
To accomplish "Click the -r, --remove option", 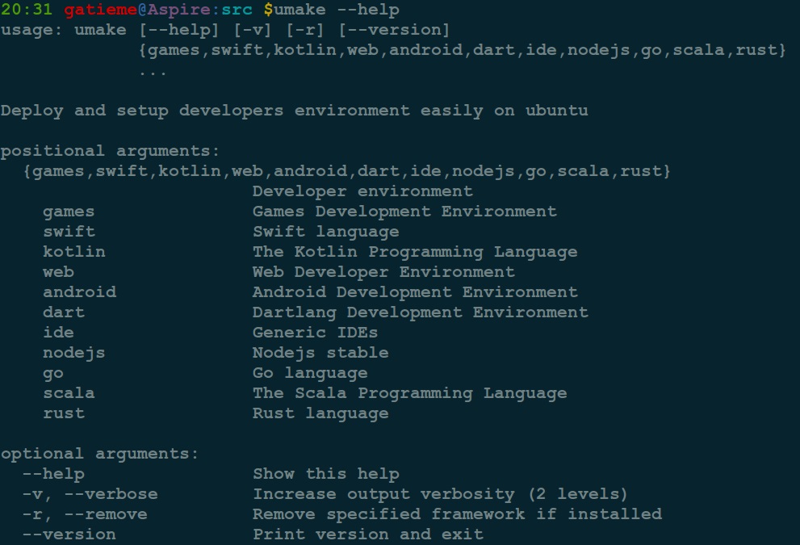I will coord(84,514).
